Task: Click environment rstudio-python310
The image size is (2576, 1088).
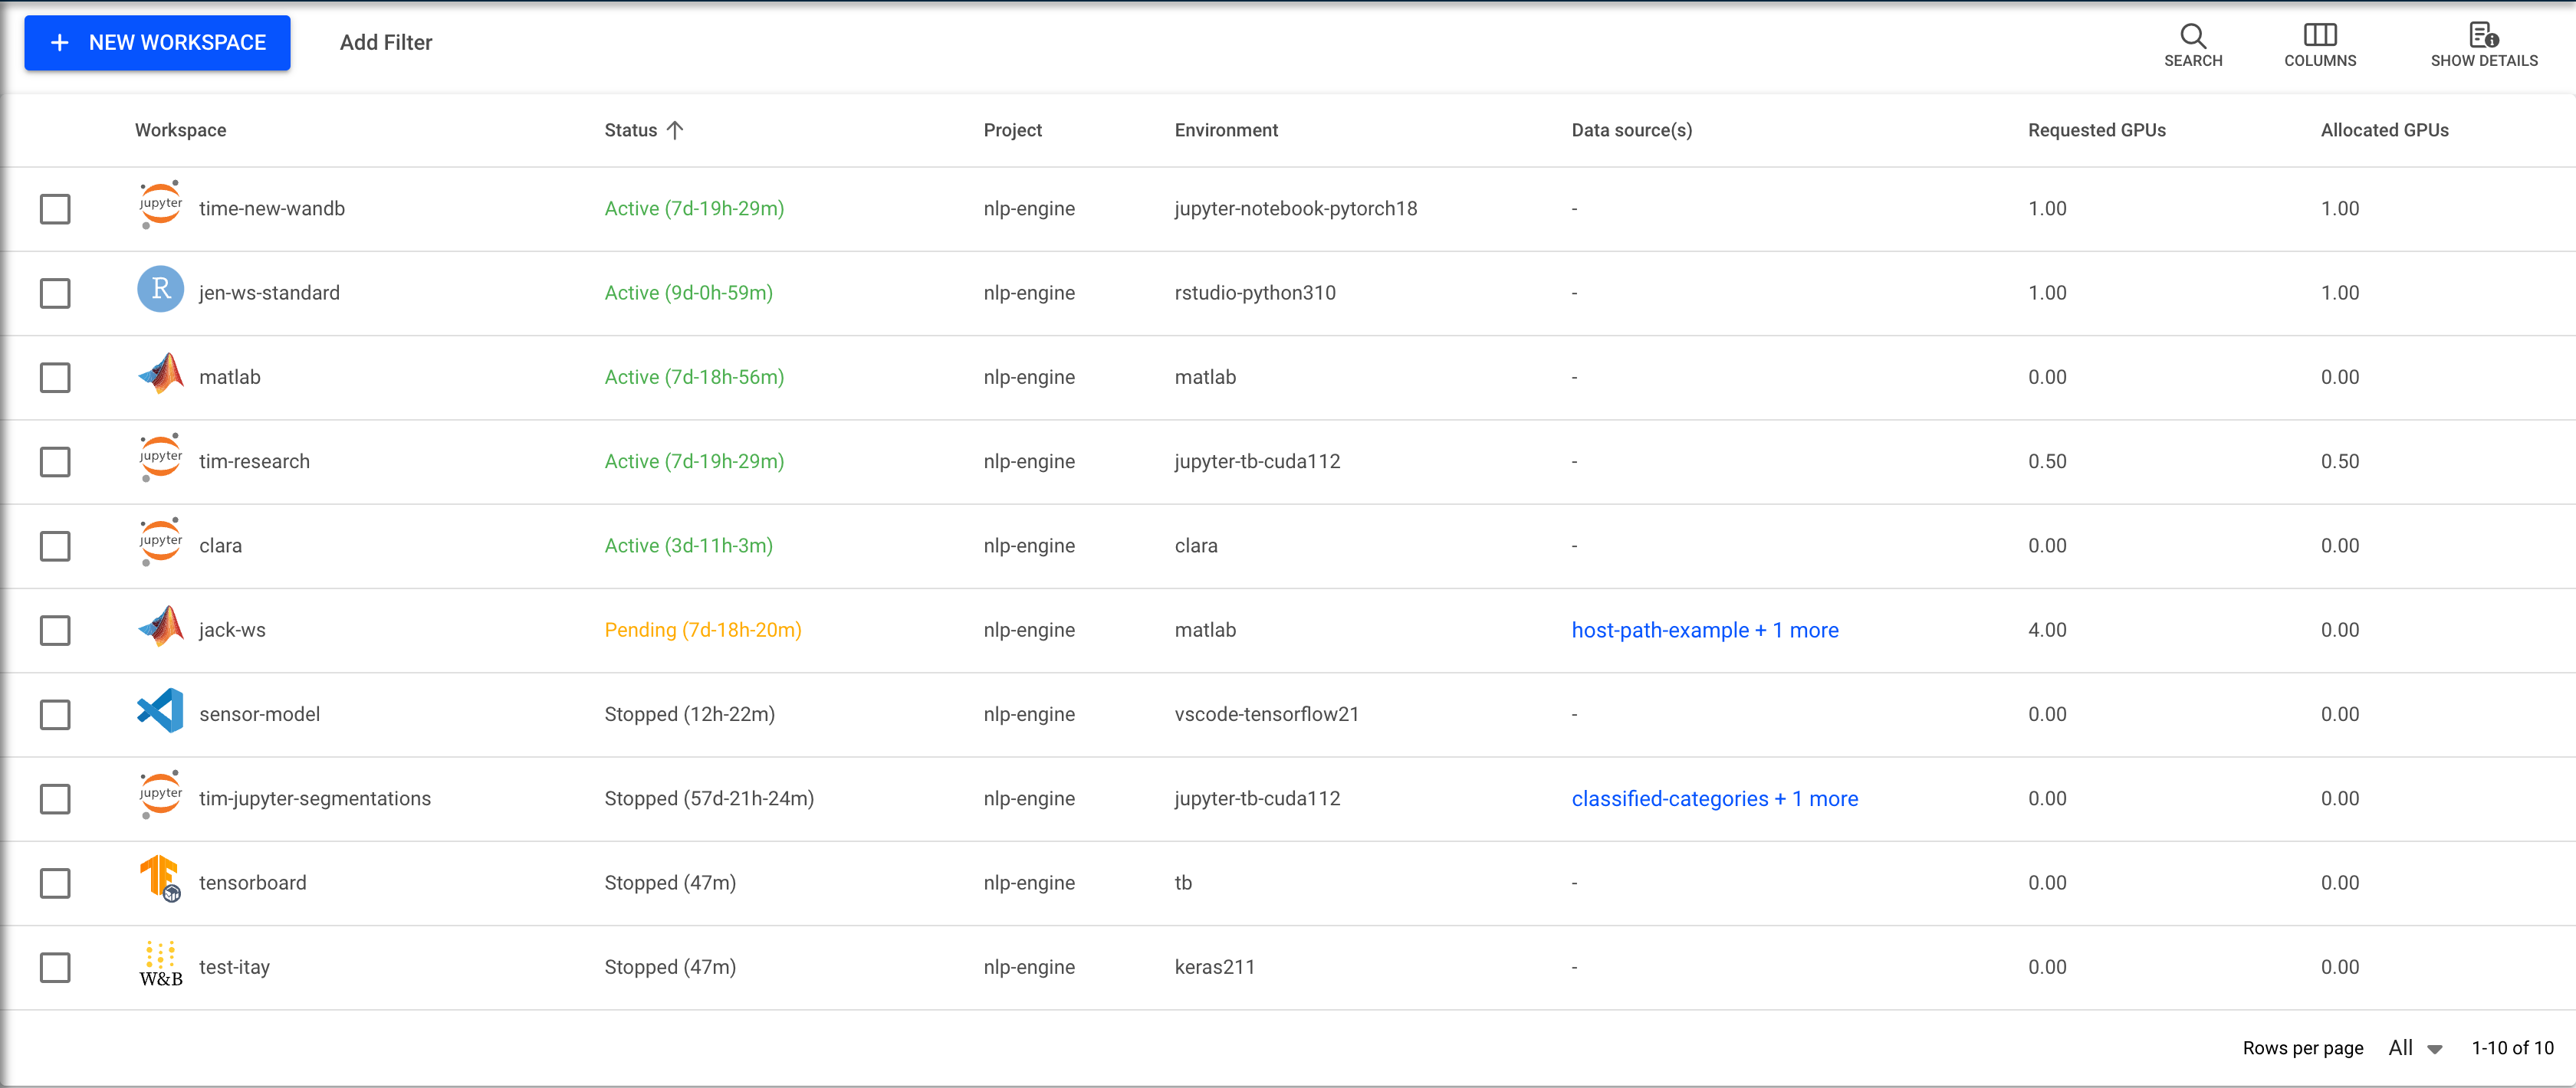Action: [x=1255, y=293]
